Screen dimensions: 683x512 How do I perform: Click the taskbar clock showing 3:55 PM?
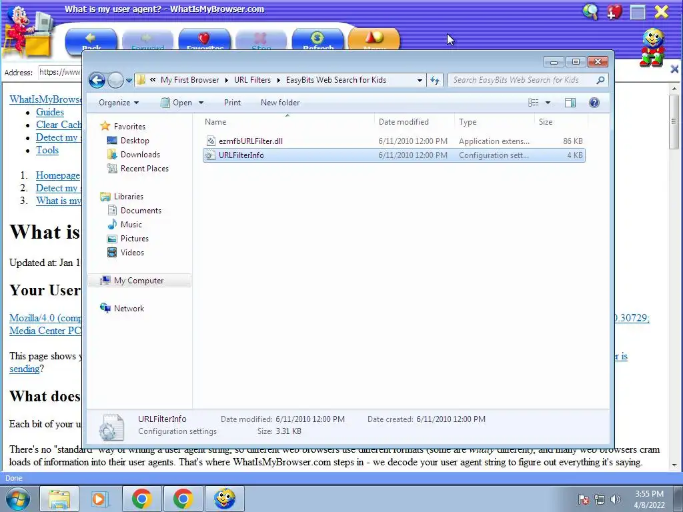(x=649, y=499)
